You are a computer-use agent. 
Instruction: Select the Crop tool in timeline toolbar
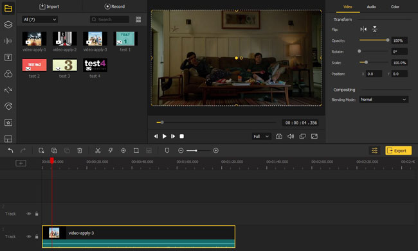(x=136, y=151)
